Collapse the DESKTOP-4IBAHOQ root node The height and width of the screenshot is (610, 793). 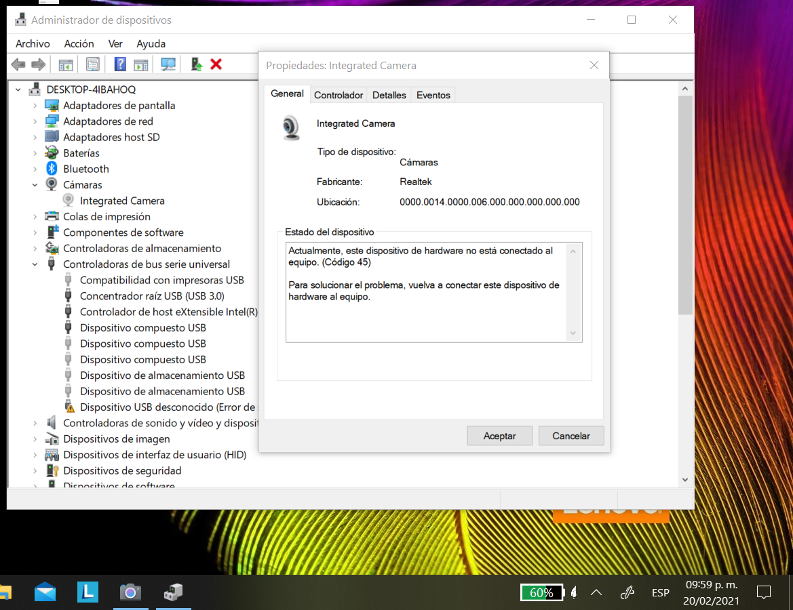coord(18,89)
